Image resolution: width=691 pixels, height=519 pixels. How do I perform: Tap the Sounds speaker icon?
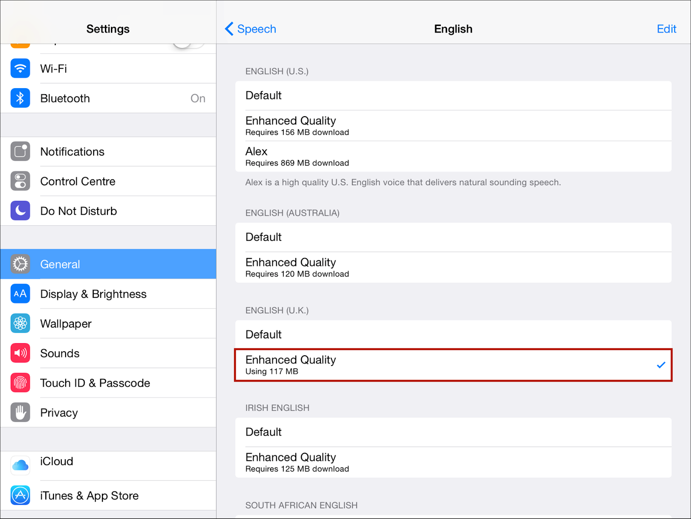(x=20, y=353)
